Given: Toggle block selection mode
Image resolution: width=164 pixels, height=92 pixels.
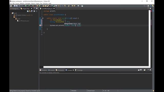Looking at the screenshot, I should pyautogui.click(x=60, y=6).
